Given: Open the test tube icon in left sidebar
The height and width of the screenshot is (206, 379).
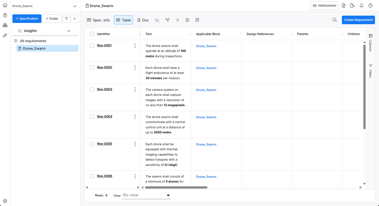Looking at the screenshot, I should click(x=5, y=36).
